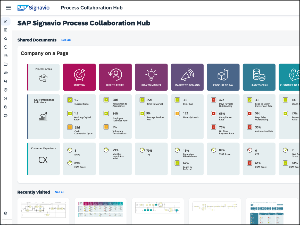Open the PROCURE TO PAY tile
Image resolution: width=300 pixels, height=225 pixels.
[x=223, y=77]
